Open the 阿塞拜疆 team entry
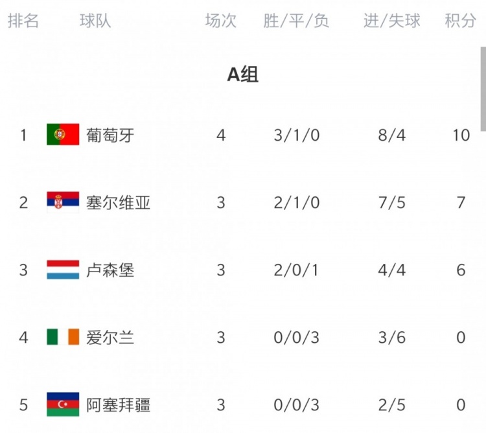 click(x=118, y=404)
